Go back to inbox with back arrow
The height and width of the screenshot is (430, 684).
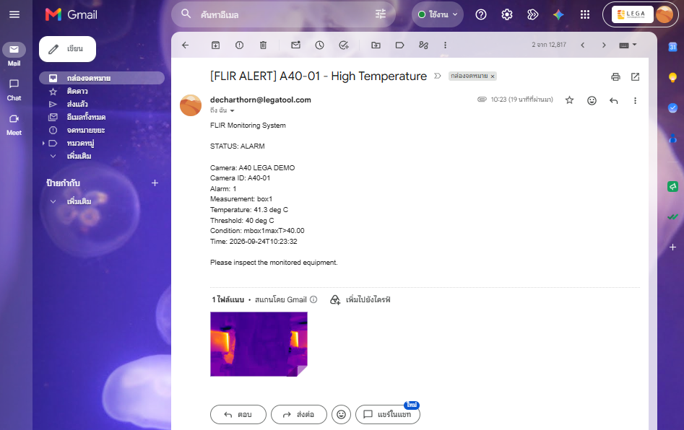tap(186, 45)
